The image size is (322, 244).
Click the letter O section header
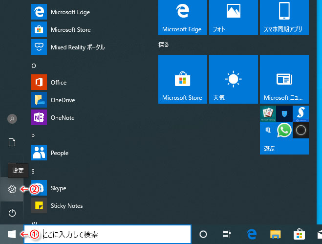click(34, 66)
